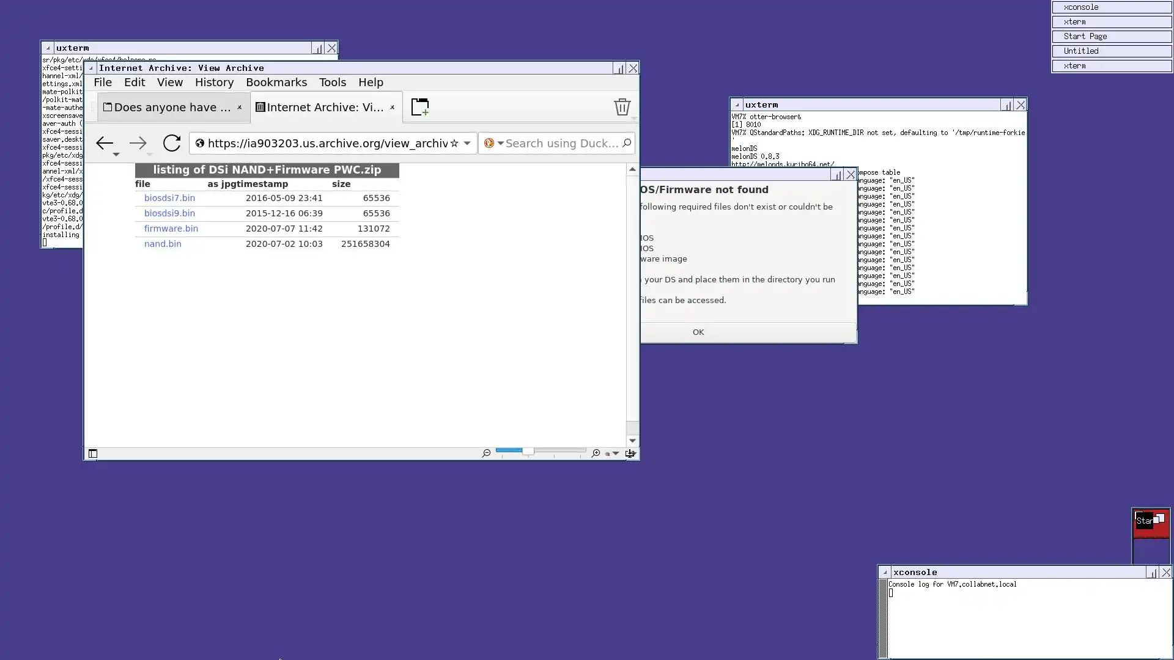Click the closed tabs trash icon
The image size is (1174, 660).
coord(622,107)
